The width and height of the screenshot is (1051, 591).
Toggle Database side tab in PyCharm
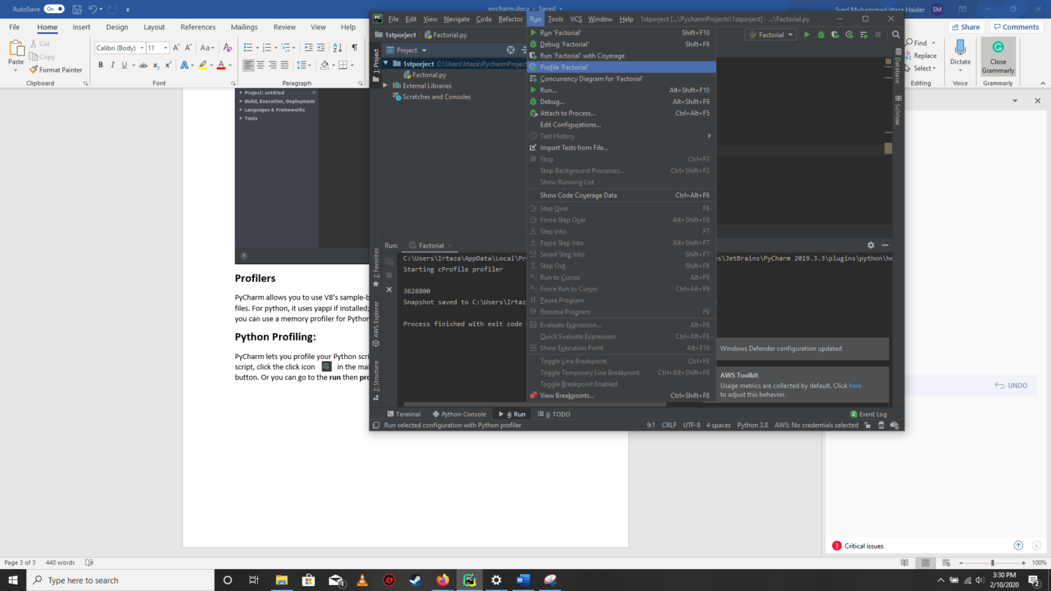(898, 65)
